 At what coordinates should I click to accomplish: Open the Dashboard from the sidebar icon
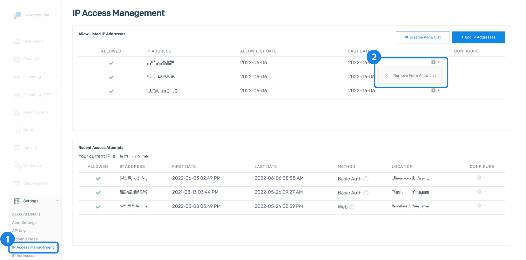[17, 41]
